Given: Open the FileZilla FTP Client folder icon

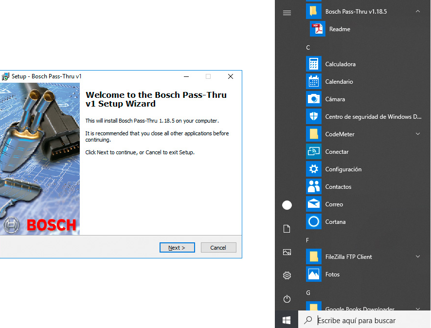Looking at the screenshot, I should (x=314, y=257).
